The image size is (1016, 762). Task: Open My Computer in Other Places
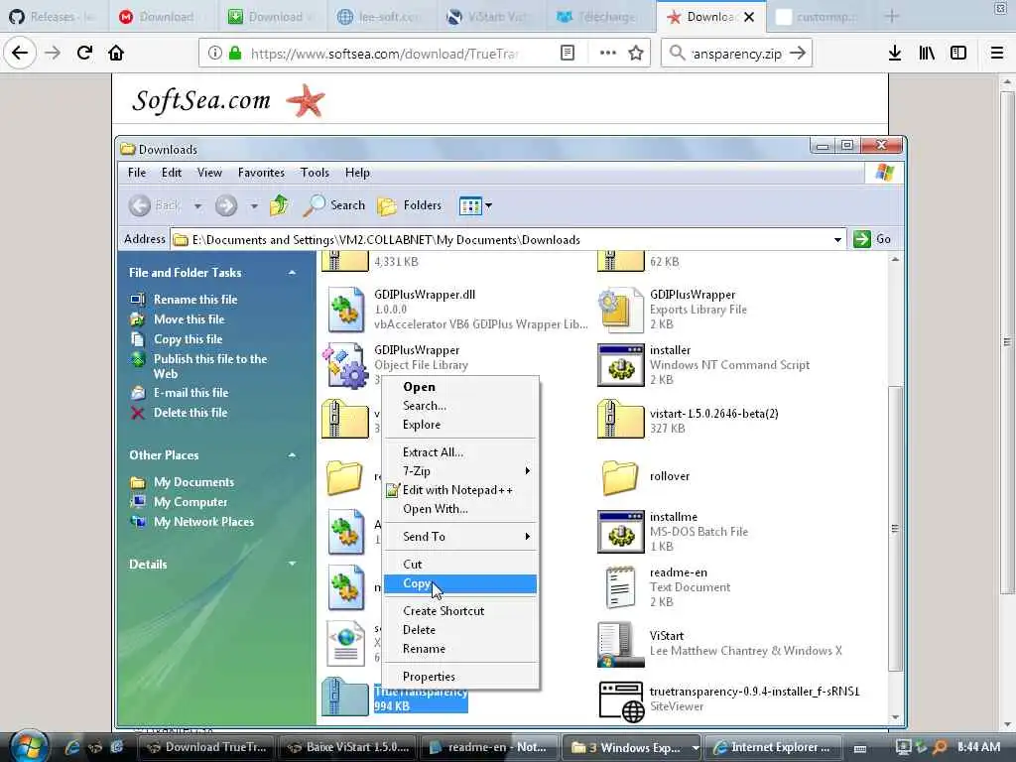pyautogui.click(x=190, y=502)
